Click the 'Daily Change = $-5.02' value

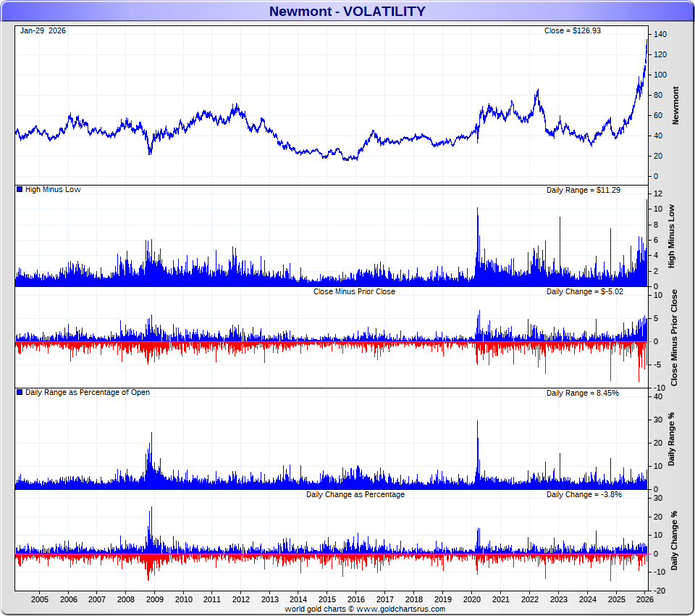(x=585, y=291)
